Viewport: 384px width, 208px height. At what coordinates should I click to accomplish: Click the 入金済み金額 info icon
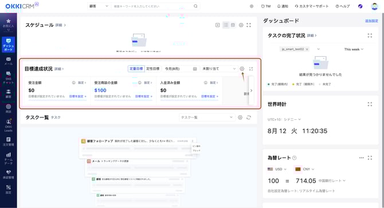pos(206,83)
